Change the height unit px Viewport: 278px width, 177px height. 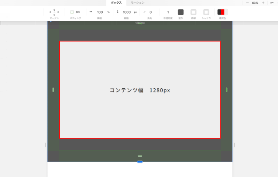135,12
